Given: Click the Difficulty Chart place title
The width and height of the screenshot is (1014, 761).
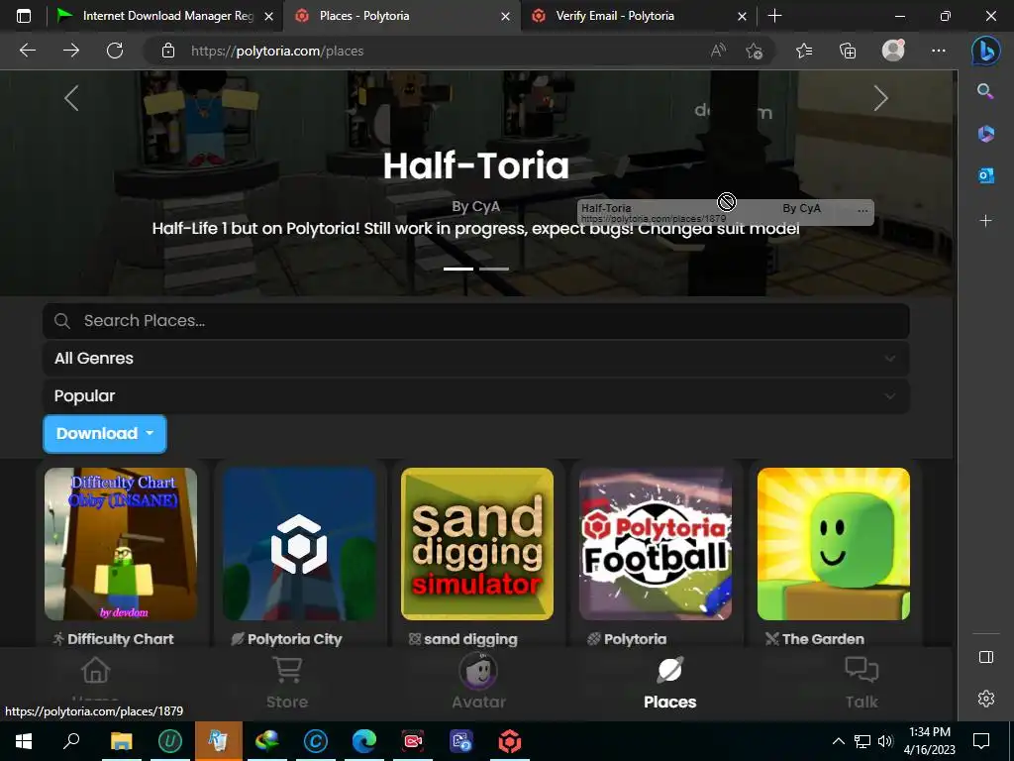Looking at the screenshot, I should 120,639.
